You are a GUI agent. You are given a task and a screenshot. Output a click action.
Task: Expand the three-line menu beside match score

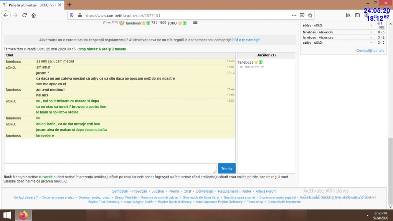(195, 23)
